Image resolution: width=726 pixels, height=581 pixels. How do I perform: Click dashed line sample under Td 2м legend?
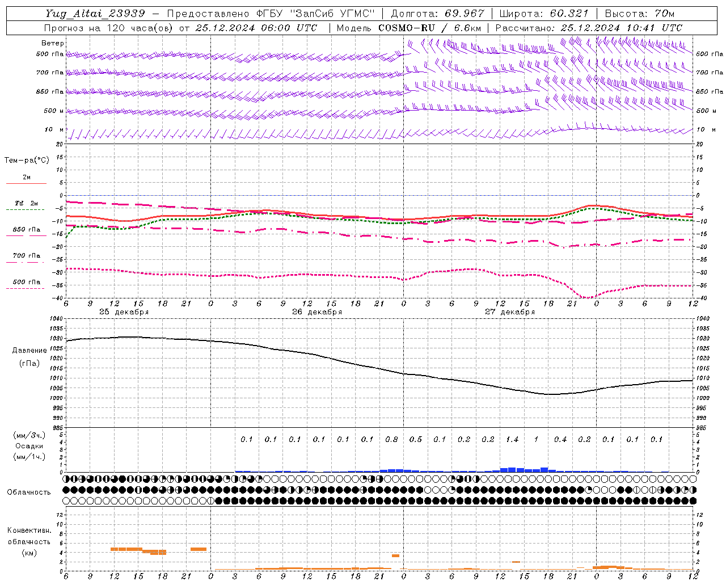click(x=26, y=210)
